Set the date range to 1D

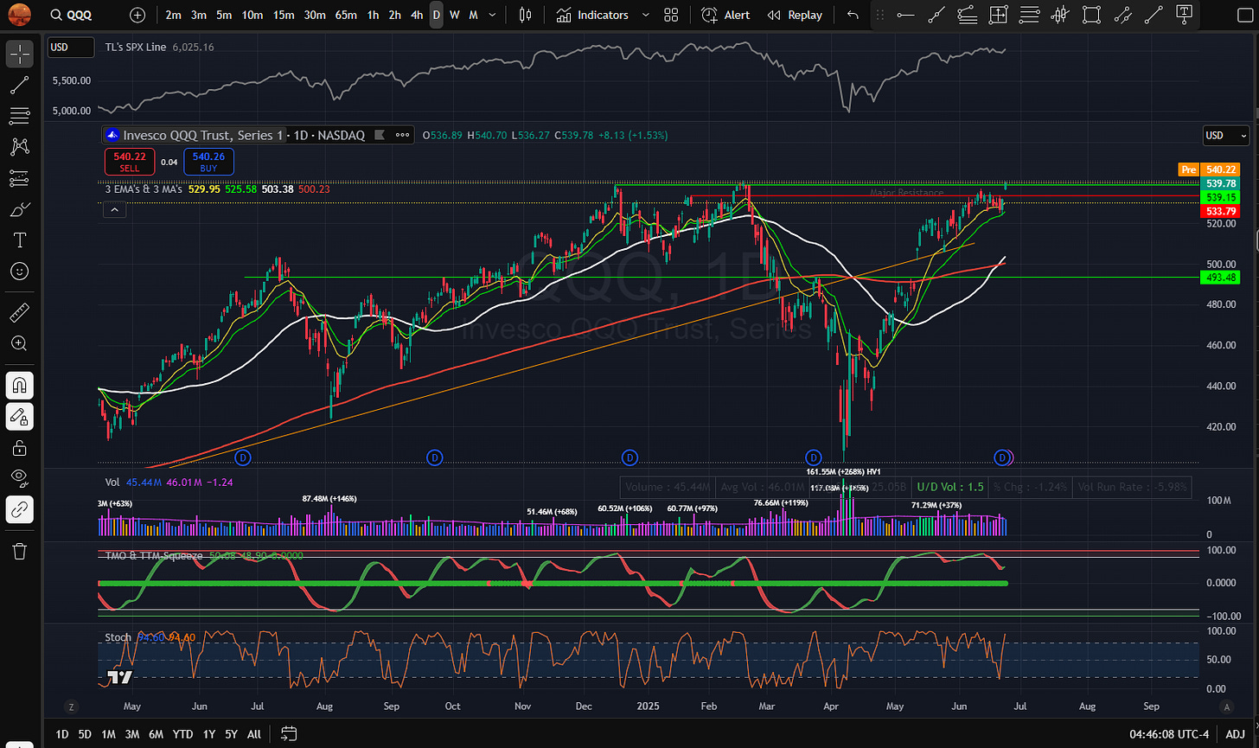click(x=62, y=734)
